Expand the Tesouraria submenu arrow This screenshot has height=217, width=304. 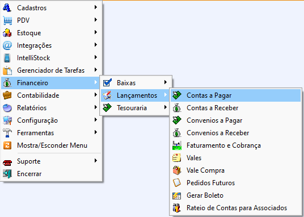tap(166, 107)
